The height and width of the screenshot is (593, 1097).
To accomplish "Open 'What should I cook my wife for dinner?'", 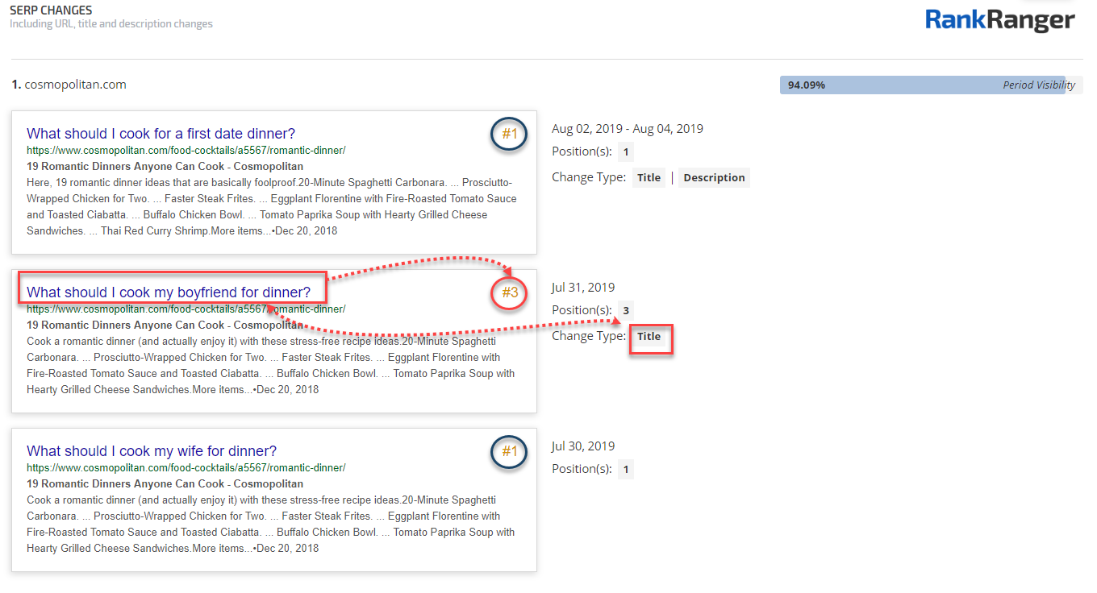I will coord(152,451).
